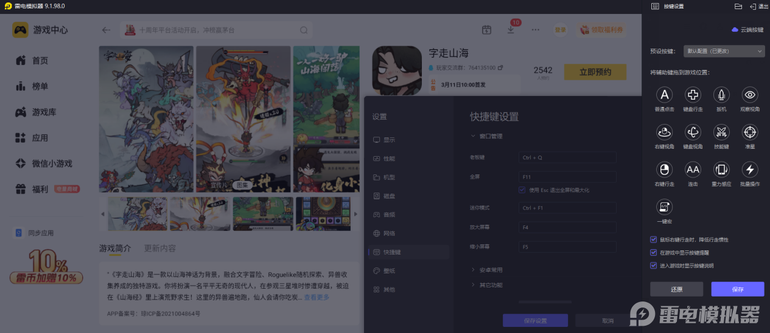Open the folder icon in keymap header
Viewport: 770px width, 333px height.
coord(738,6)
